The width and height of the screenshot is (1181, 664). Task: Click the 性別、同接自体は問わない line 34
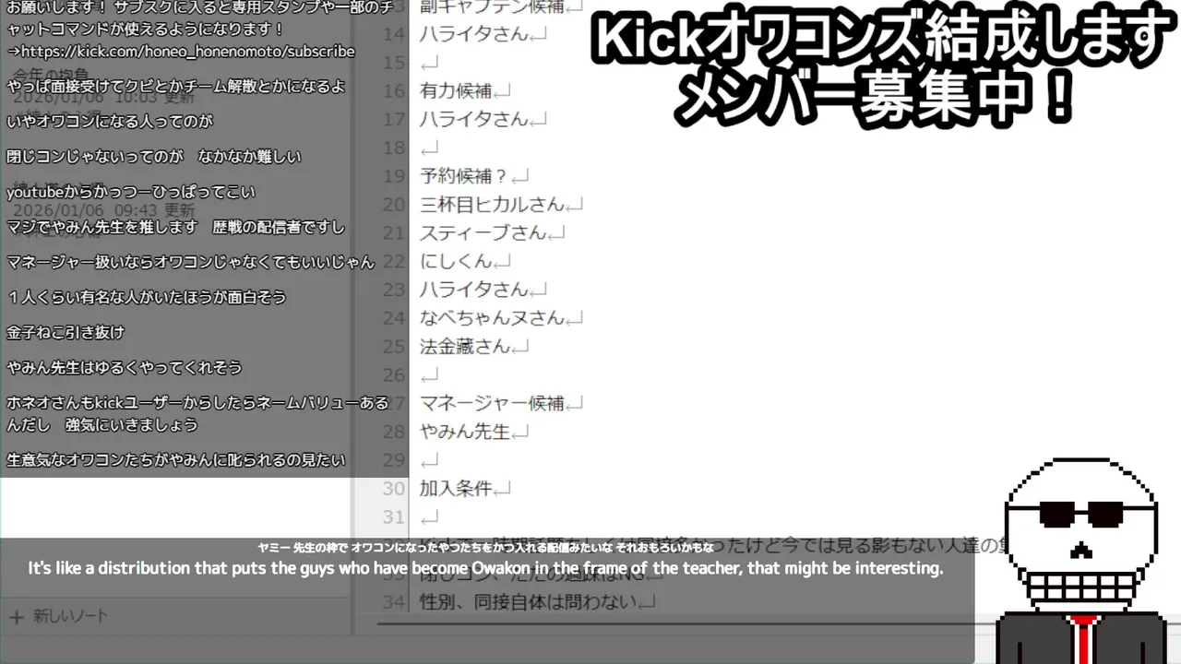(x=529, y=602)
